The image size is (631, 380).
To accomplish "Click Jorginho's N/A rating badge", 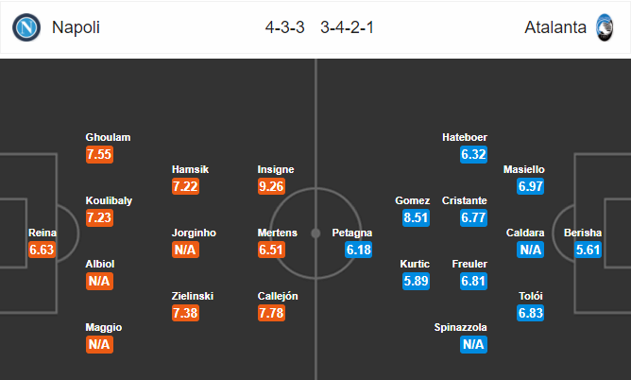I will pos(185,250).
